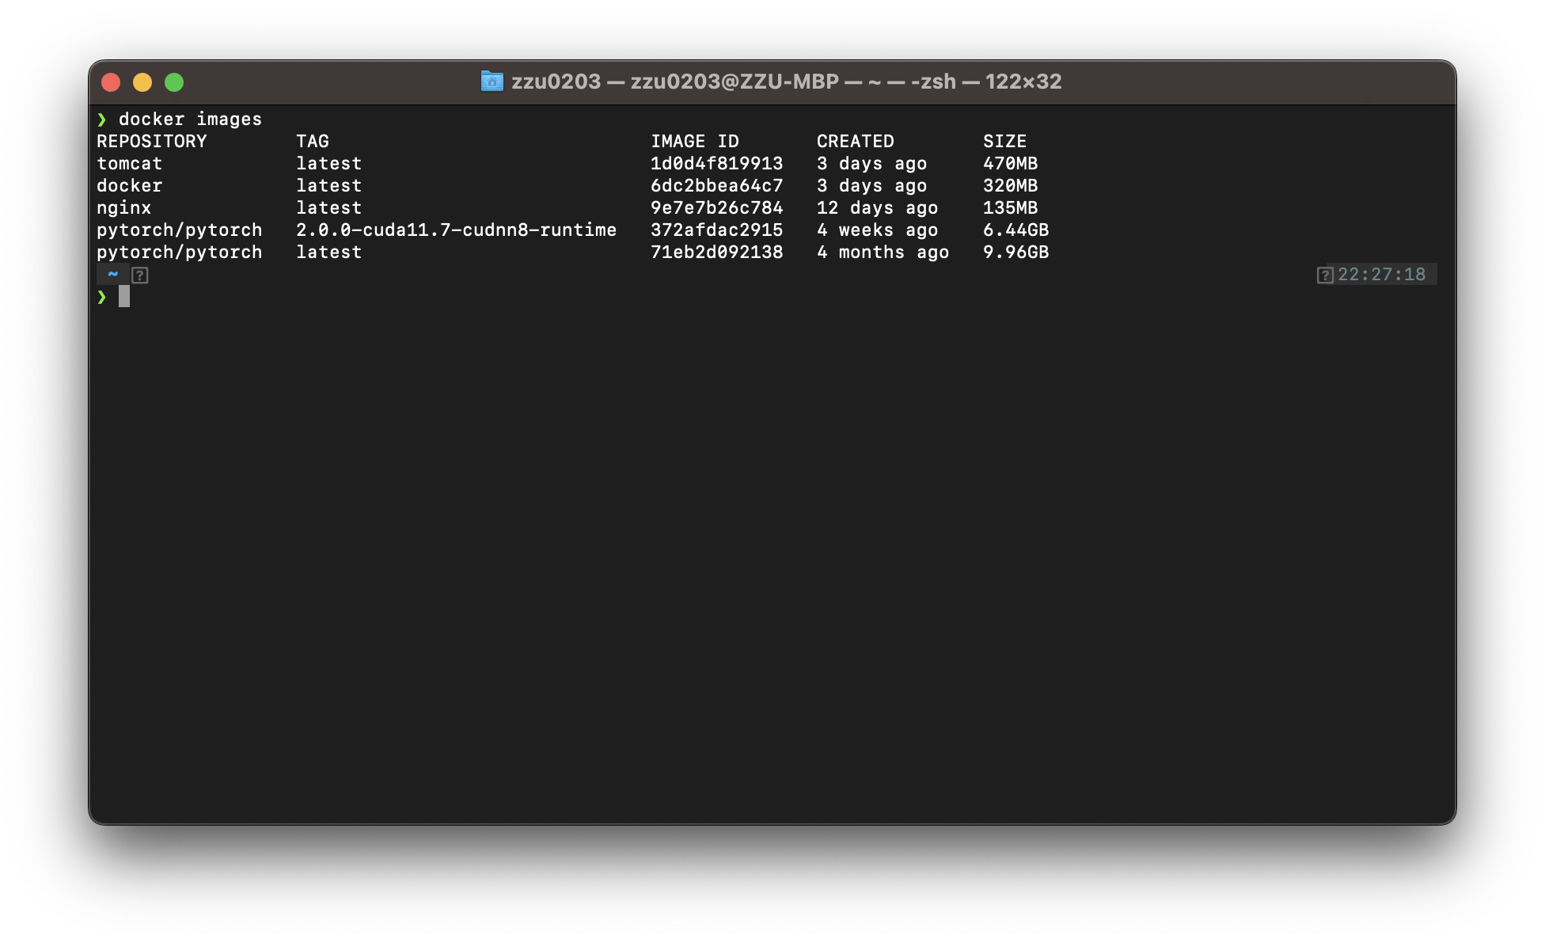Click the blue tilde directory indicator in prompt

(x=113, y=274)
